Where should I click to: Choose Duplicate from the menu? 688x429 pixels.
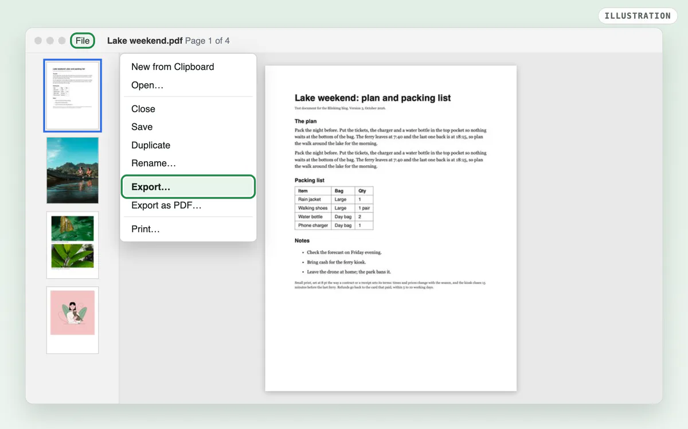coord(188,145)
